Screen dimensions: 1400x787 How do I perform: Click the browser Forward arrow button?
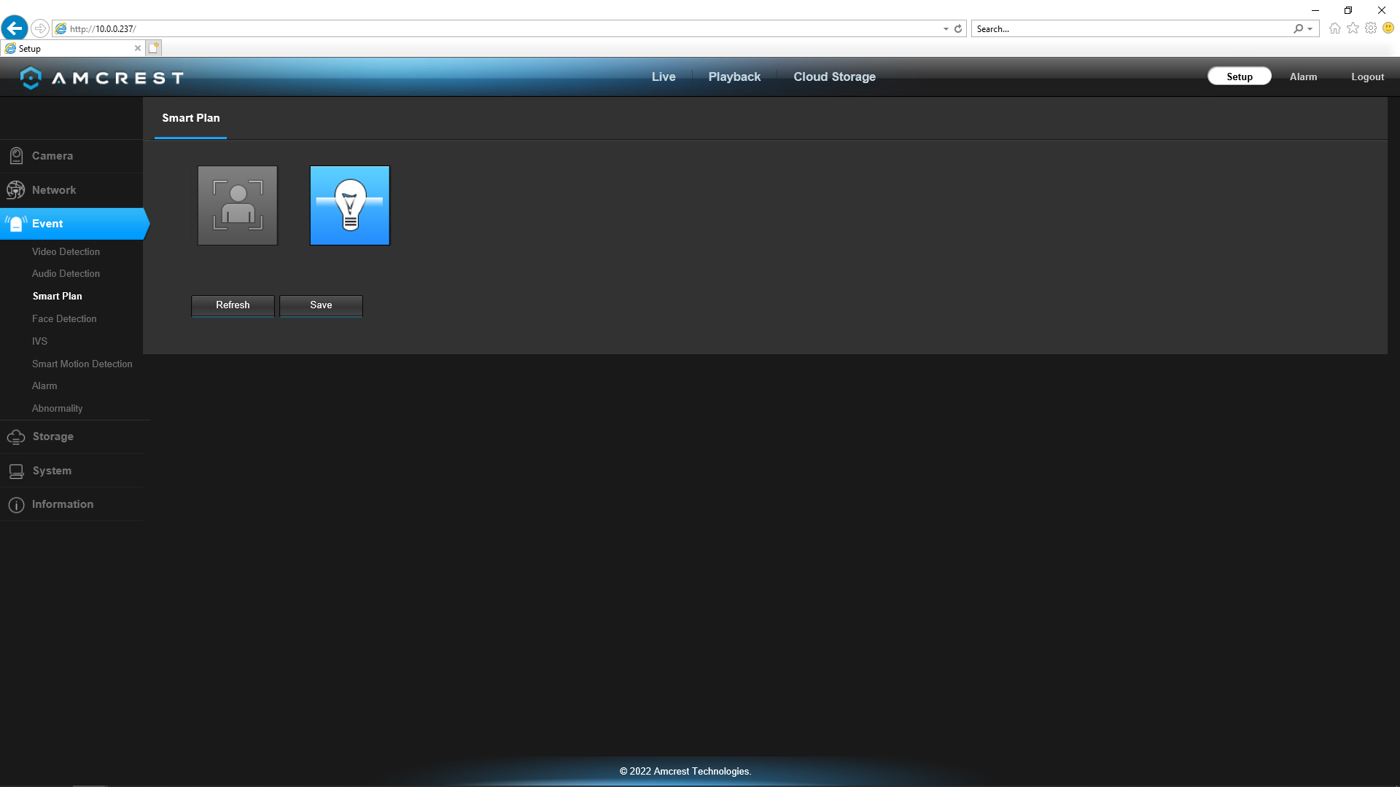(x=40, y=28)
